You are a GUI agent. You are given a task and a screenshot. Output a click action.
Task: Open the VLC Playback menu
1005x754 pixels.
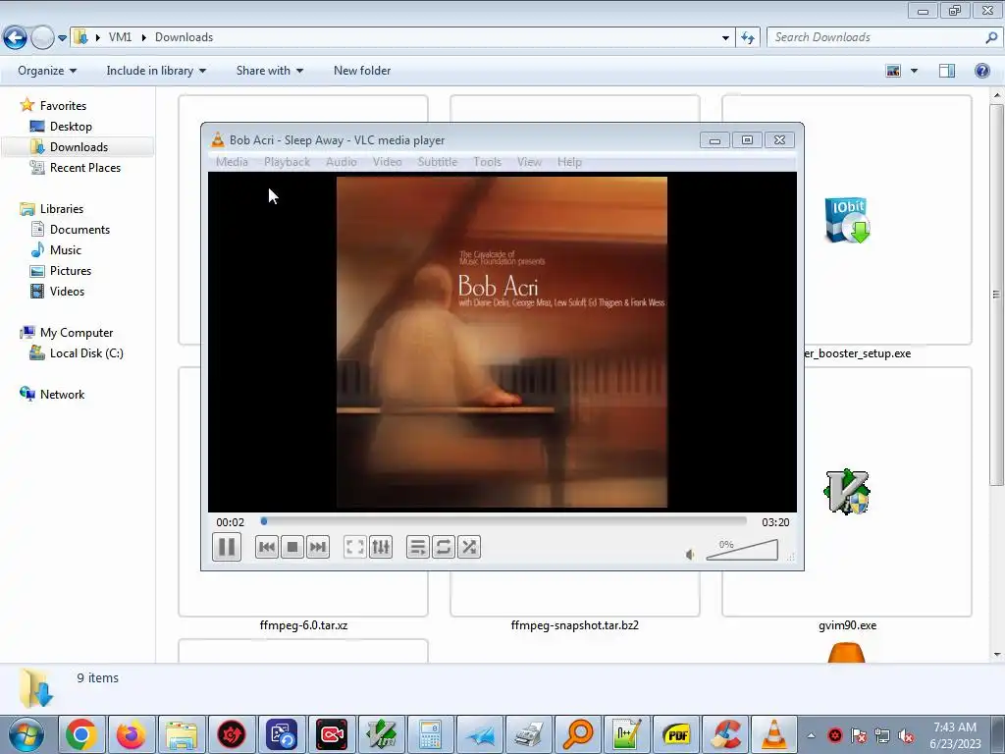click(288, 162)
